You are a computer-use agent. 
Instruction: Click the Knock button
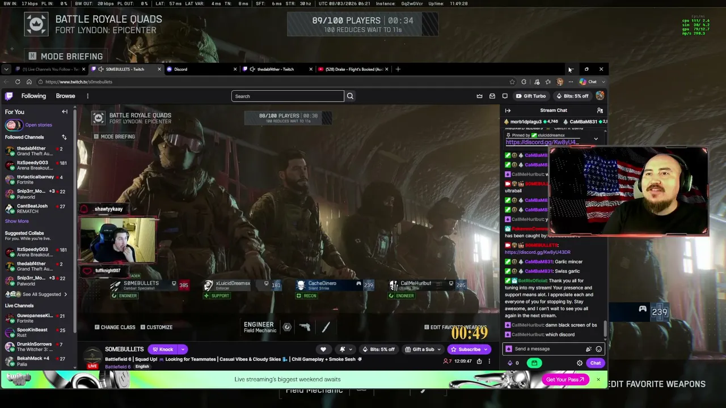tap(162, 350)
